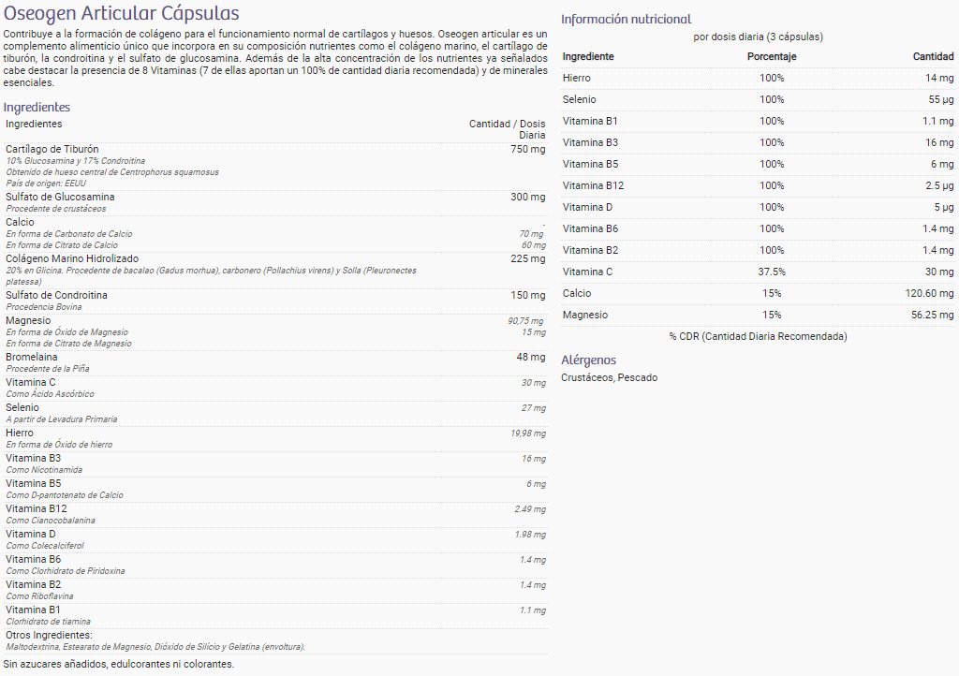Select the 'Oseogen Articular Cápsulas' title
Image resolution: width=959 pixels, height=676 pixels.
click(x=121, y=13)
